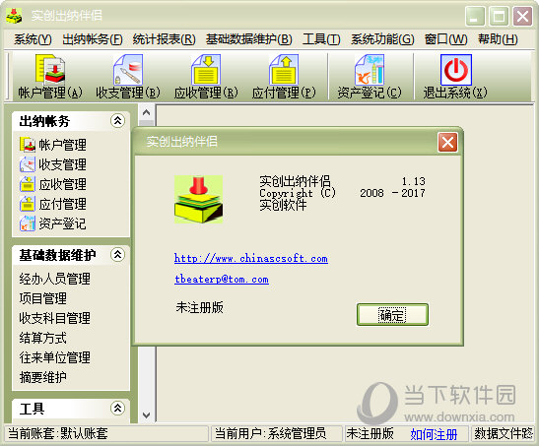Open the chinascsoft.com website link
This screenshot has height=446, width=539.
point(251,258)
